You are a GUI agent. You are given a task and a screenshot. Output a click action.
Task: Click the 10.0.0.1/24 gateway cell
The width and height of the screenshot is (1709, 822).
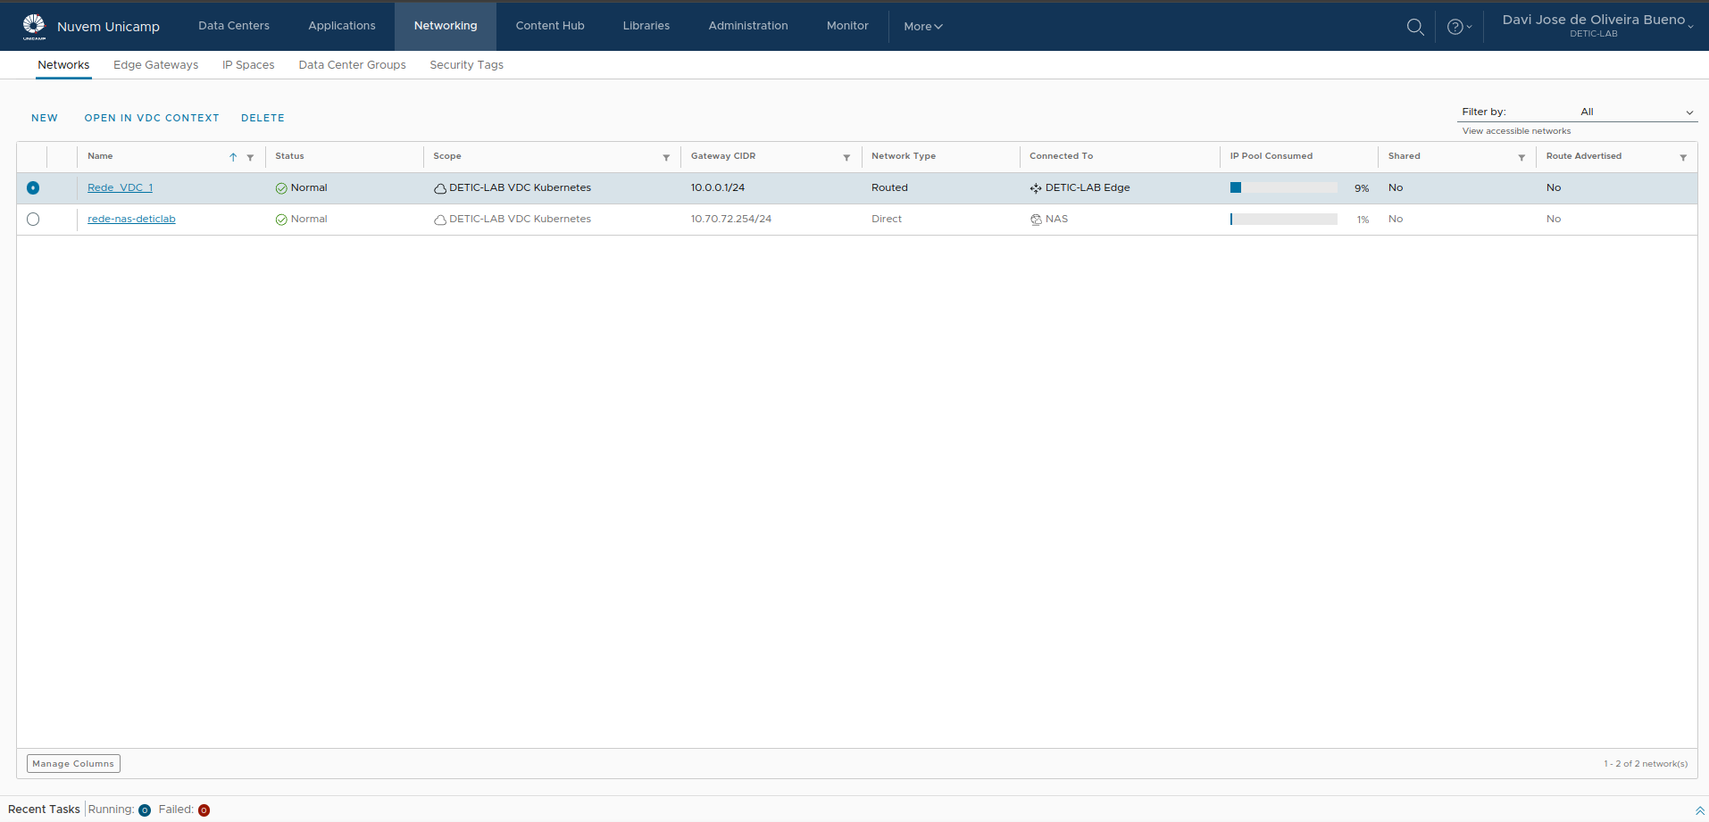718,187
